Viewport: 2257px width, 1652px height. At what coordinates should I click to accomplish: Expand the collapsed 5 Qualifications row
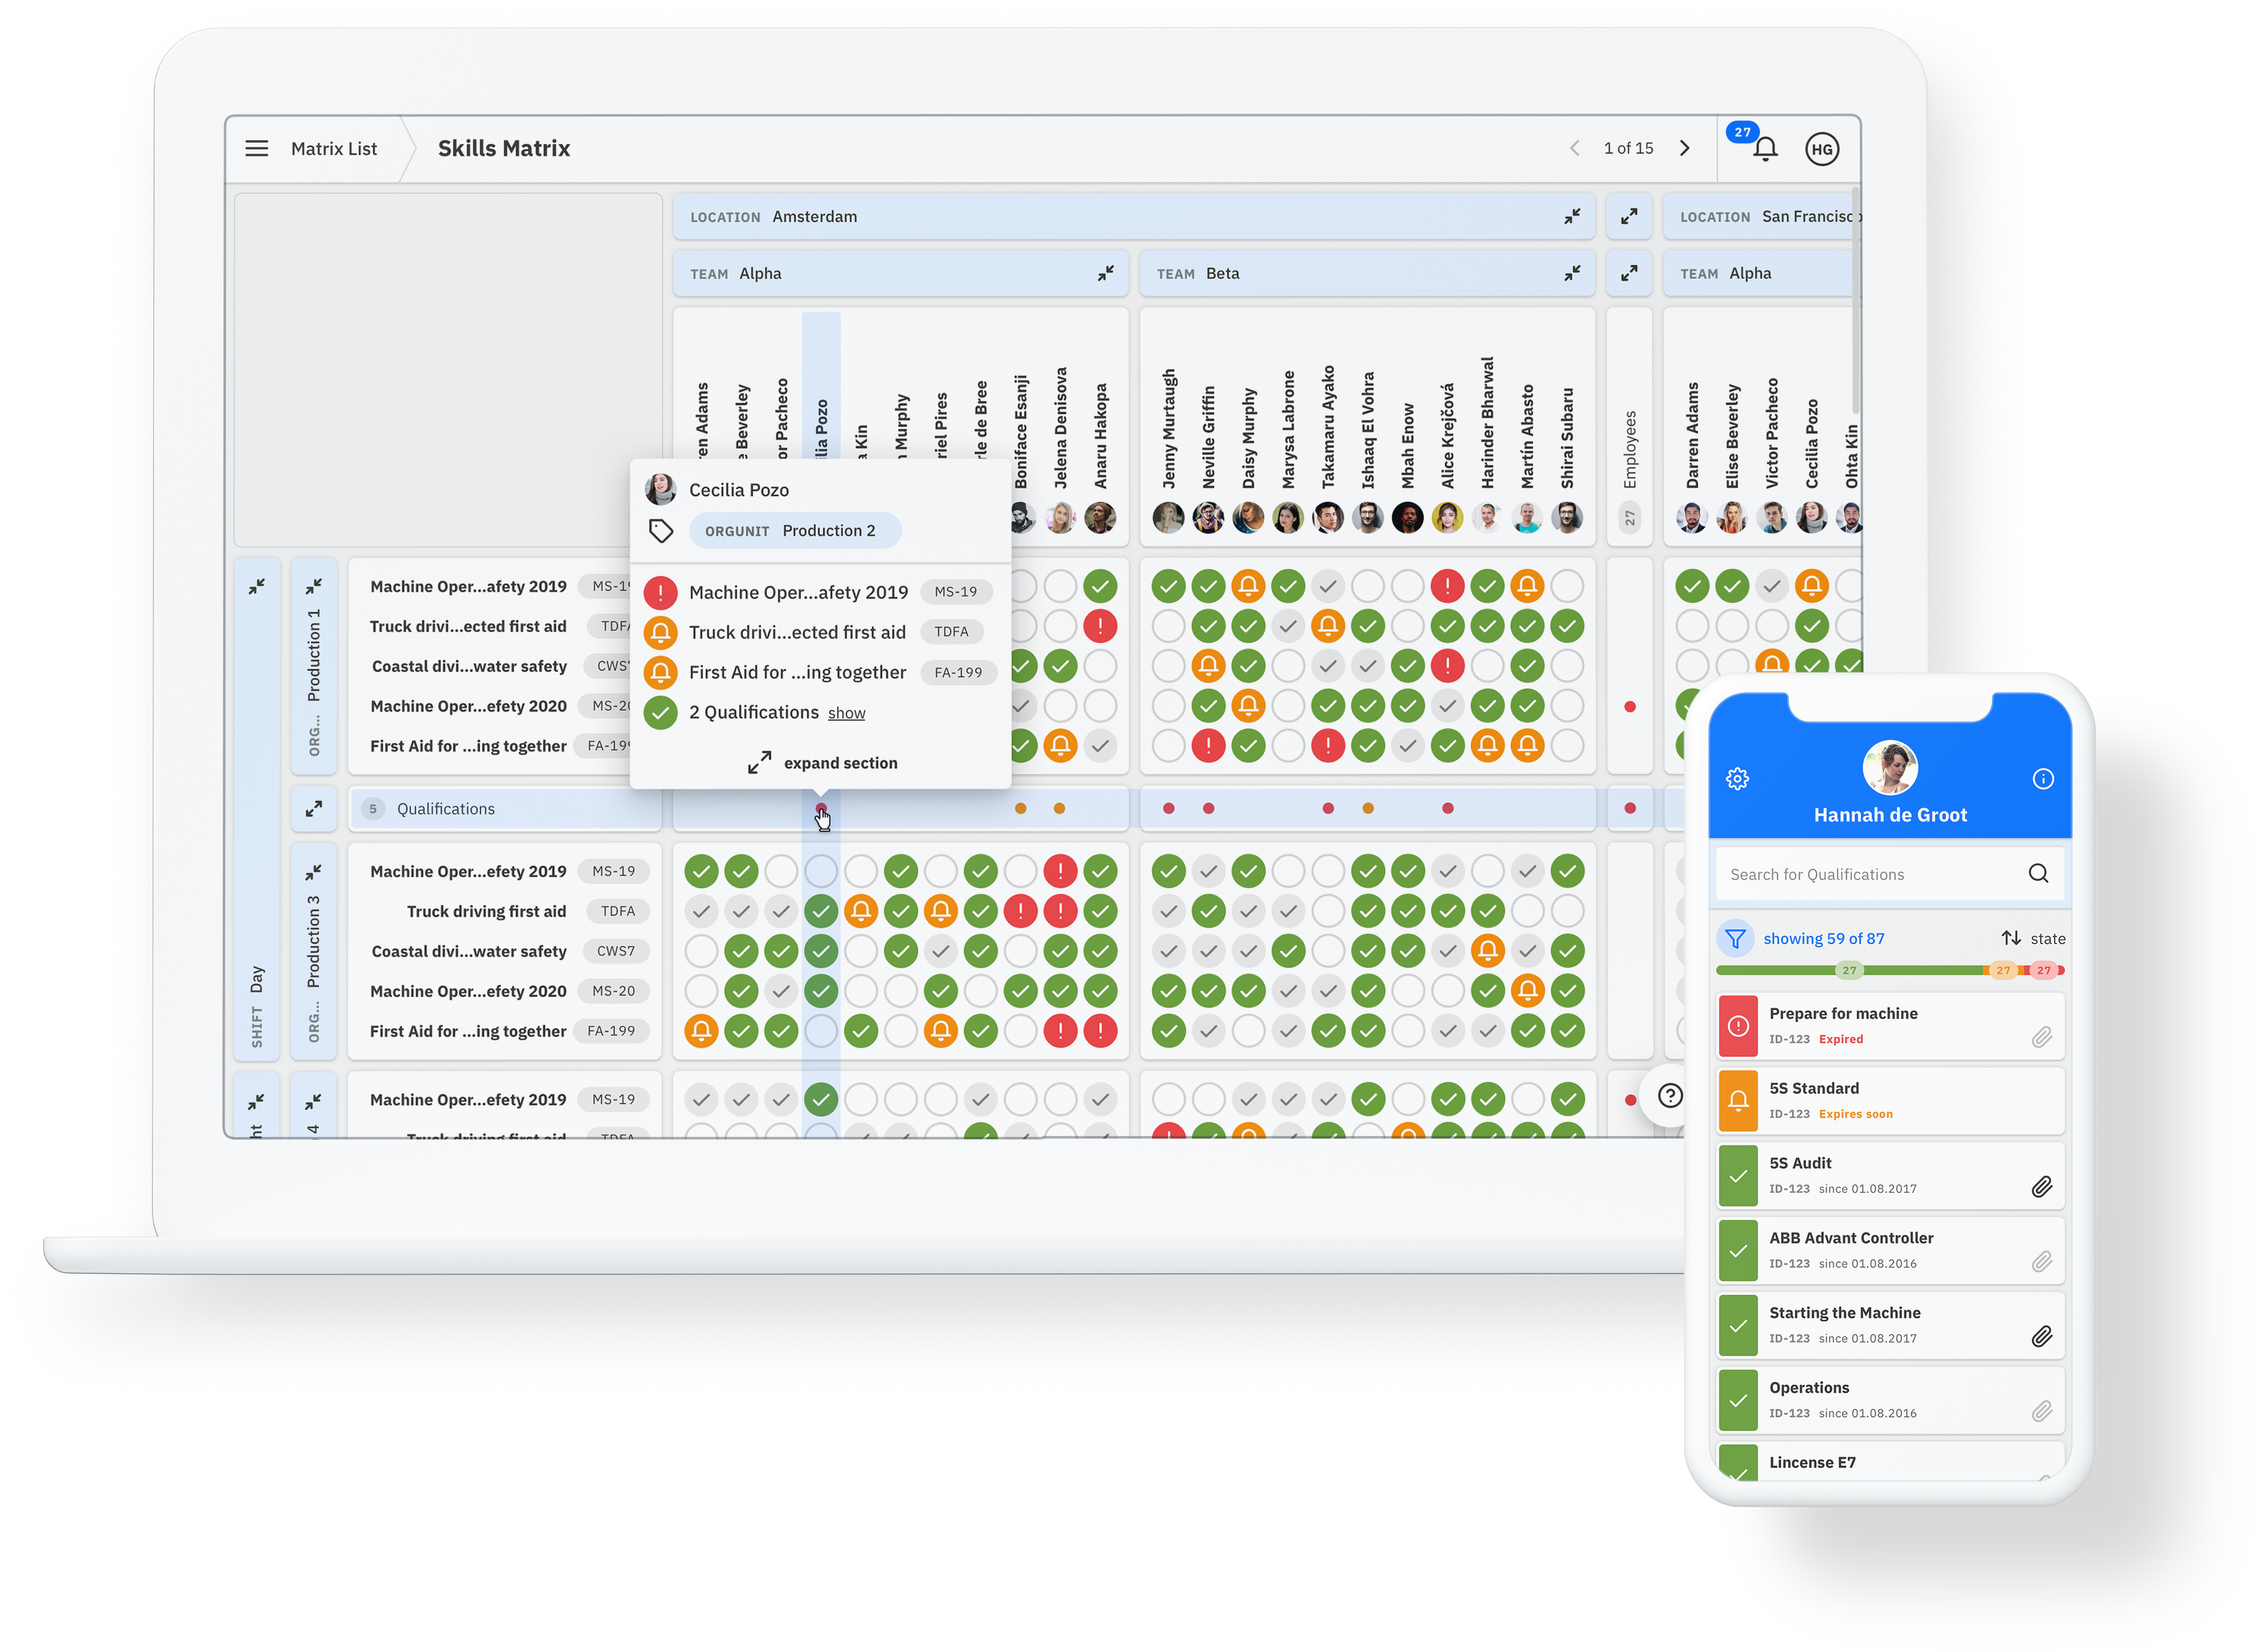pyautogui.click(x=313, y=809)
